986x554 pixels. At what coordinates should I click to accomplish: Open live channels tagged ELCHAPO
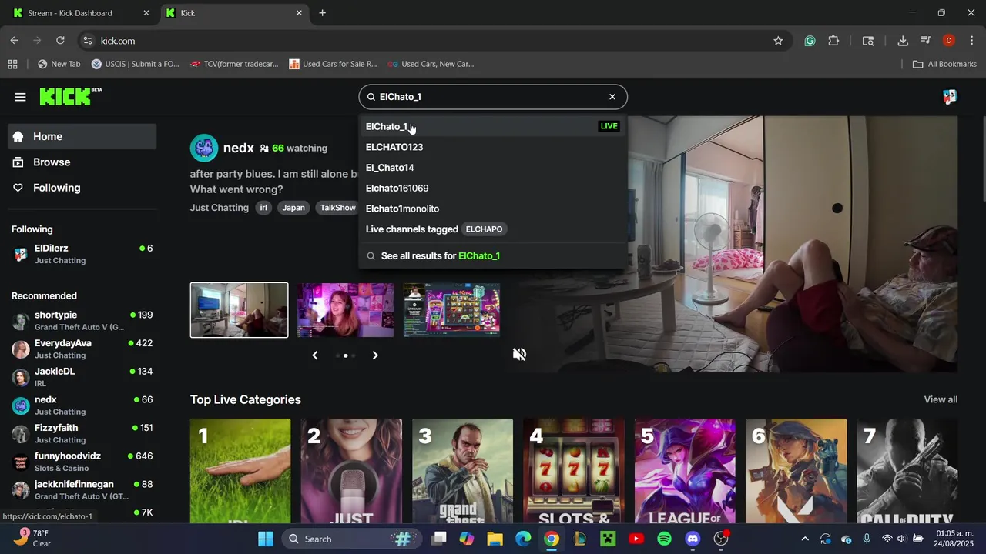point(493,229)
